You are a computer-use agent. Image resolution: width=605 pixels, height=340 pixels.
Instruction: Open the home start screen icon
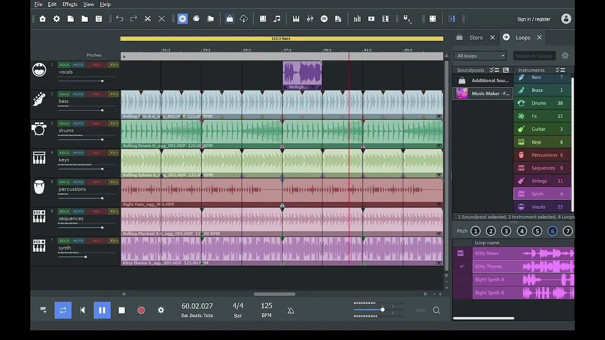[x=43, y=19]
